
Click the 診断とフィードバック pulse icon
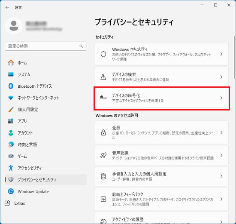[x=103, y=199]
